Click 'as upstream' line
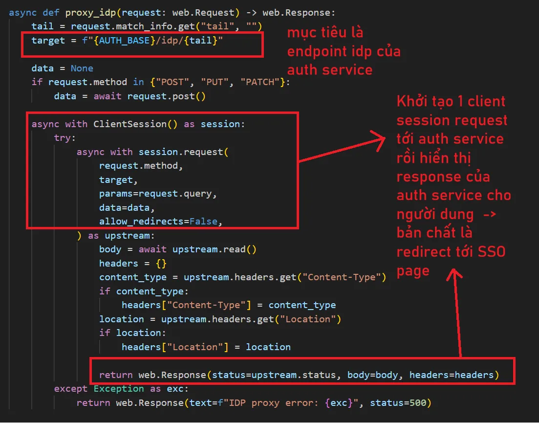 click(x=116, y=236)
